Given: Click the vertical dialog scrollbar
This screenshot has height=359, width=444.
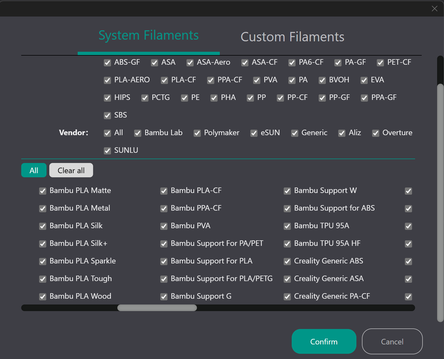Looking at the screenshot, I should click(x=440, y=203).
